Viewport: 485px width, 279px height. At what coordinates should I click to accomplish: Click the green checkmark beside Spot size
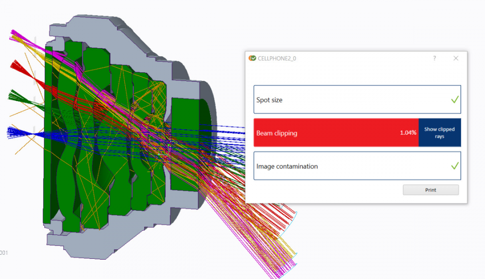point(454,100)
